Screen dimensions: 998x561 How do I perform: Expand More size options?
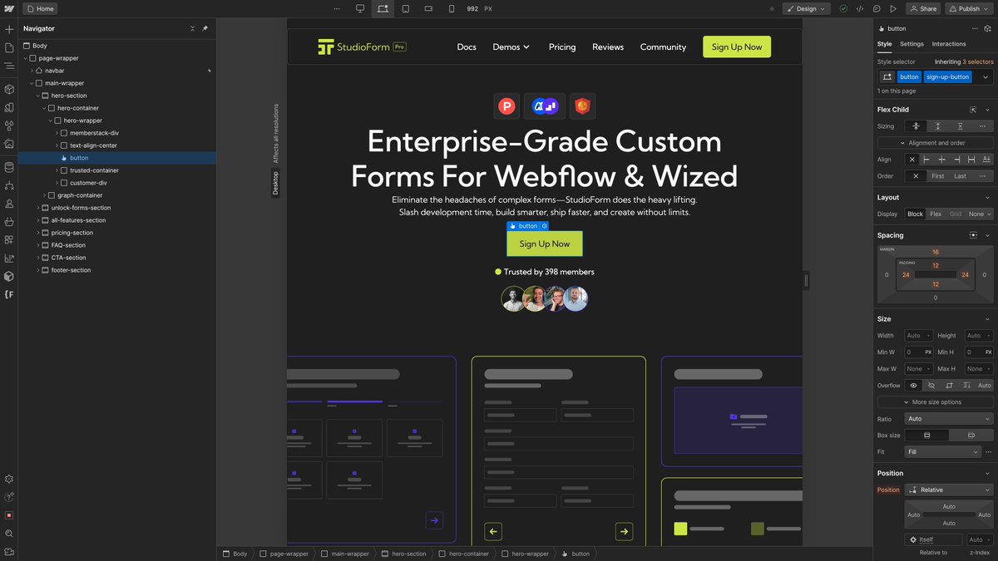[x=935, y=402]
